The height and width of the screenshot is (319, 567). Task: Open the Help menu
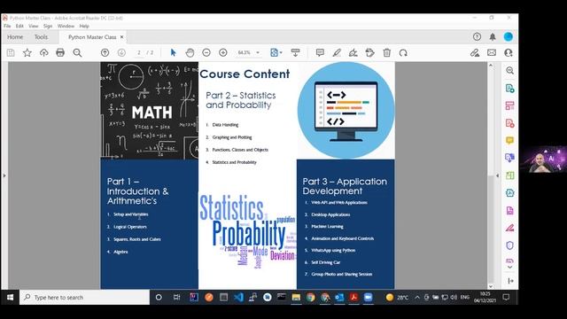click(x=84, y=26)
